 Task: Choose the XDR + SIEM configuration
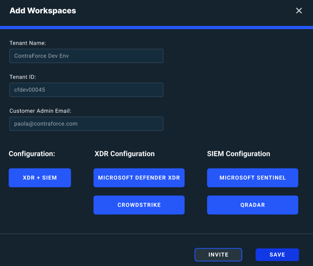(x=40, y=178)
